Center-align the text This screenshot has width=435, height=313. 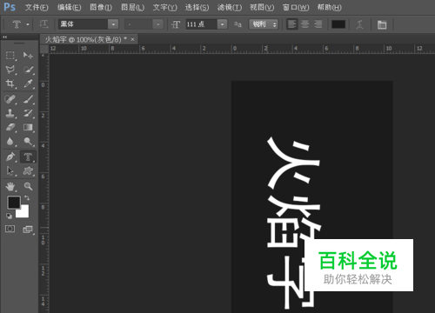(x=304, y=24)
